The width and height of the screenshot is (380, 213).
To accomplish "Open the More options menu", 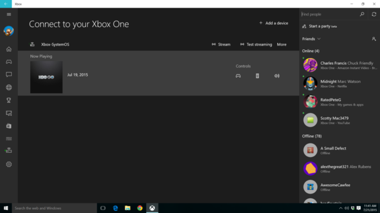I will pos(281,44).
